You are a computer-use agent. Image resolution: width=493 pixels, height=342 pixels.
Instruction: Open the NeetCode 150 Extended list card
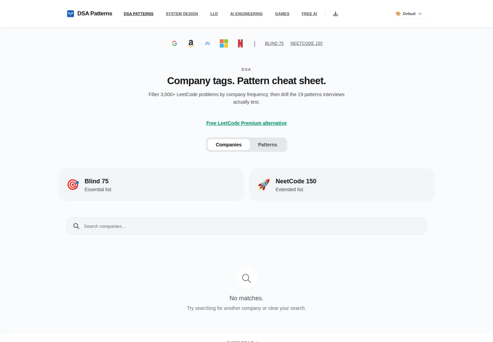coord(342,185)
